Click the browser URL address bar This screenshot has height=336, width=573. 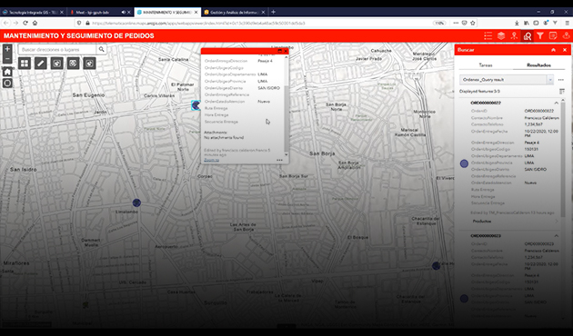256,23
